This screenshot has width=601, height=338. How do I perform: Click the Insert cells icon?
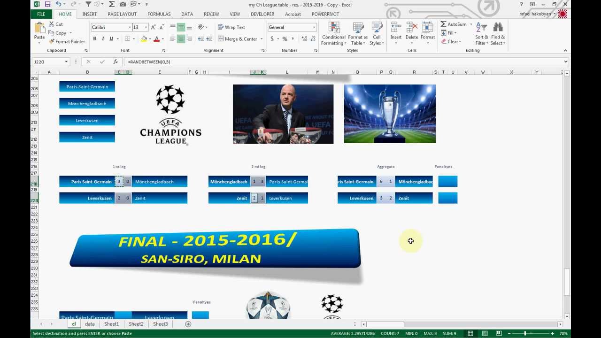(396, 27)
